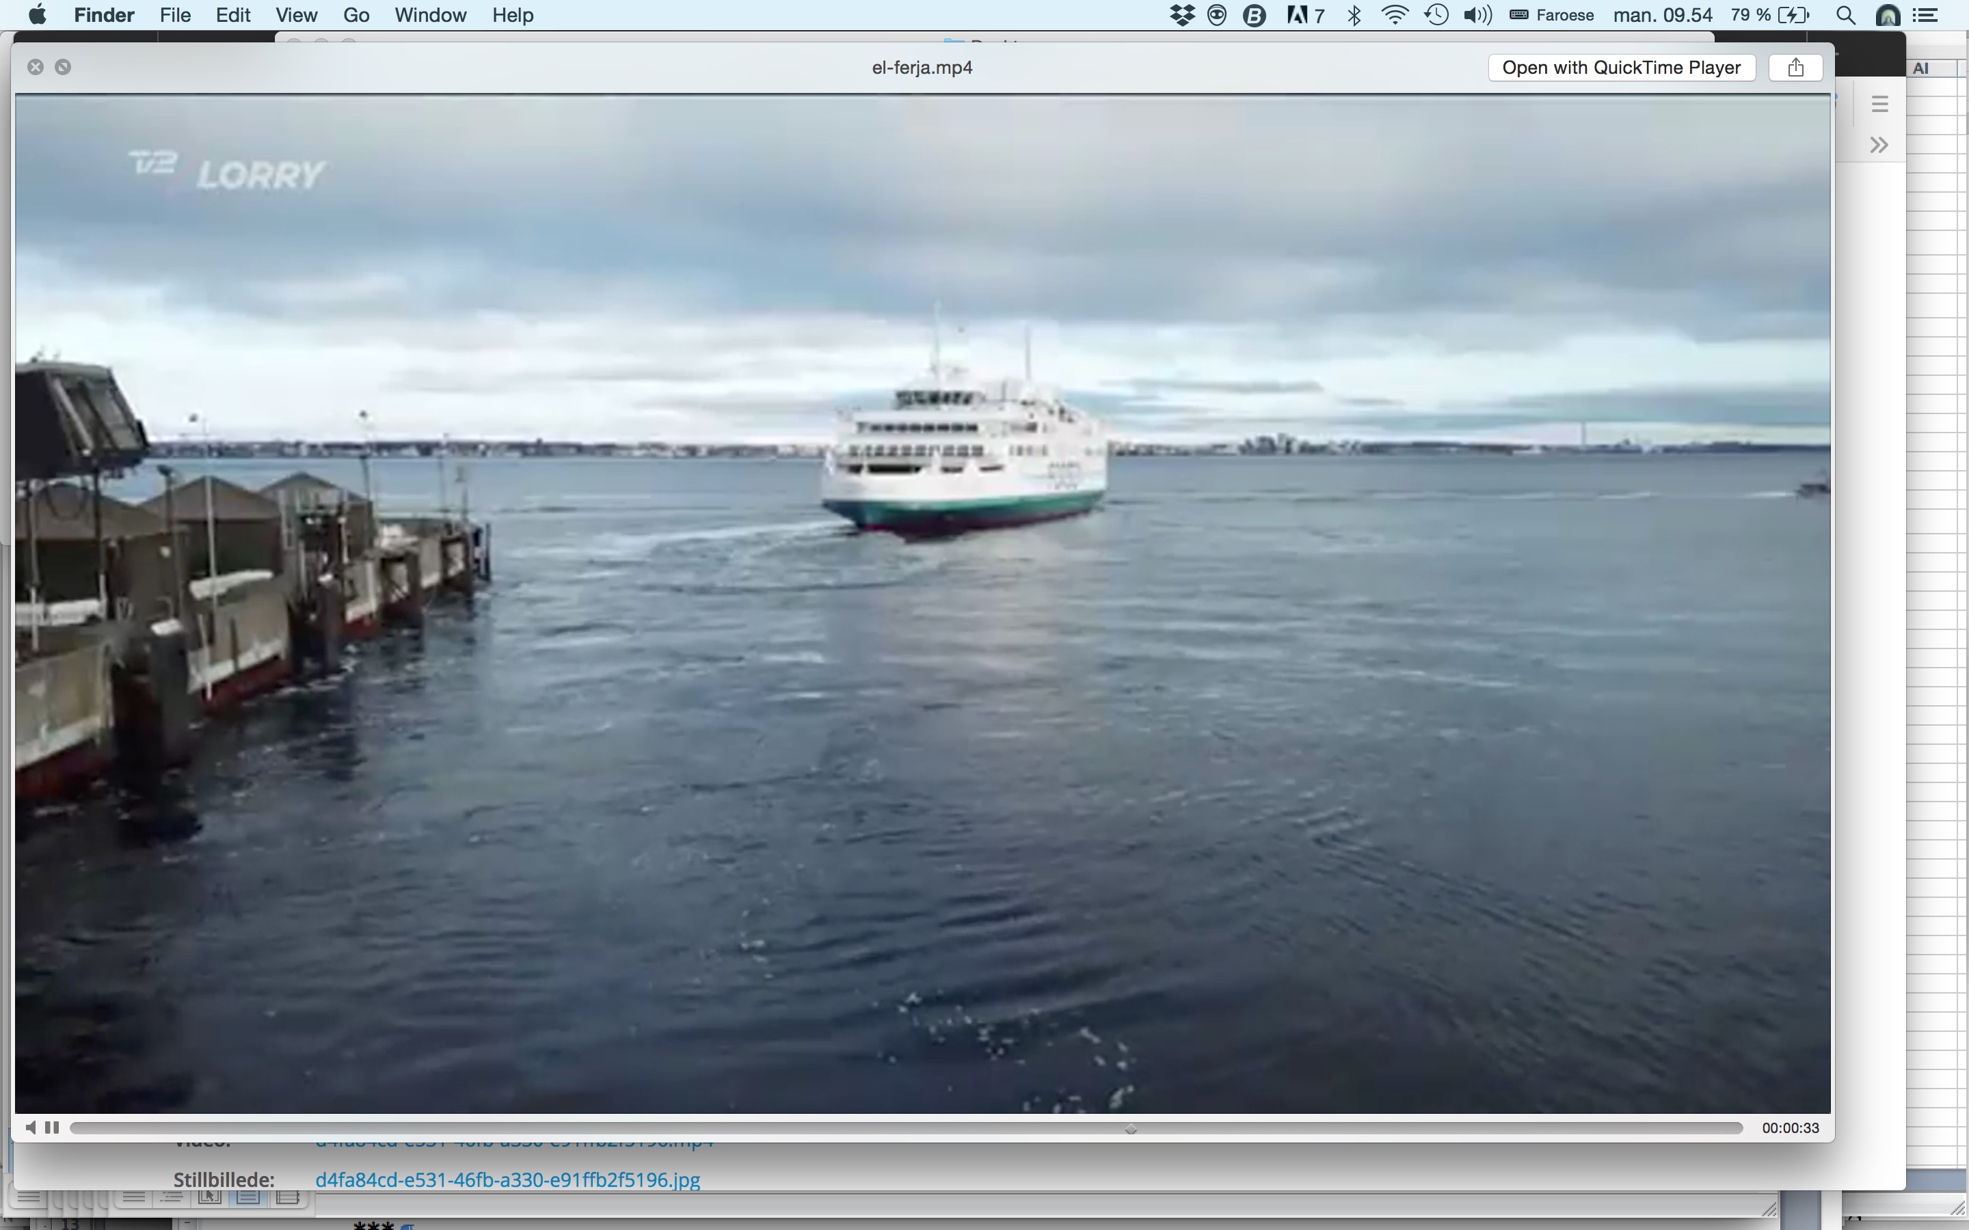Click the system volume icon

click(1477, 16)
